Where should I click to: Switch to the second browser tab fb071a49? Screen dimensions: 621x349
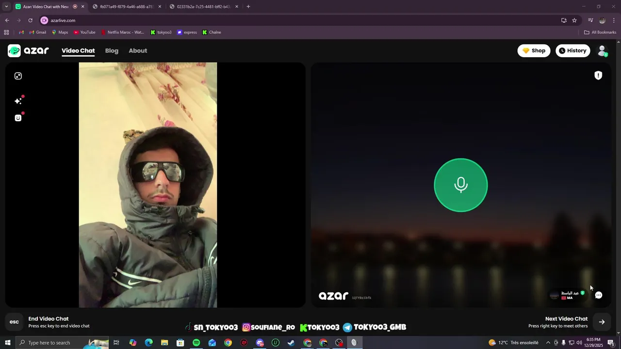(x=126, y=7)
